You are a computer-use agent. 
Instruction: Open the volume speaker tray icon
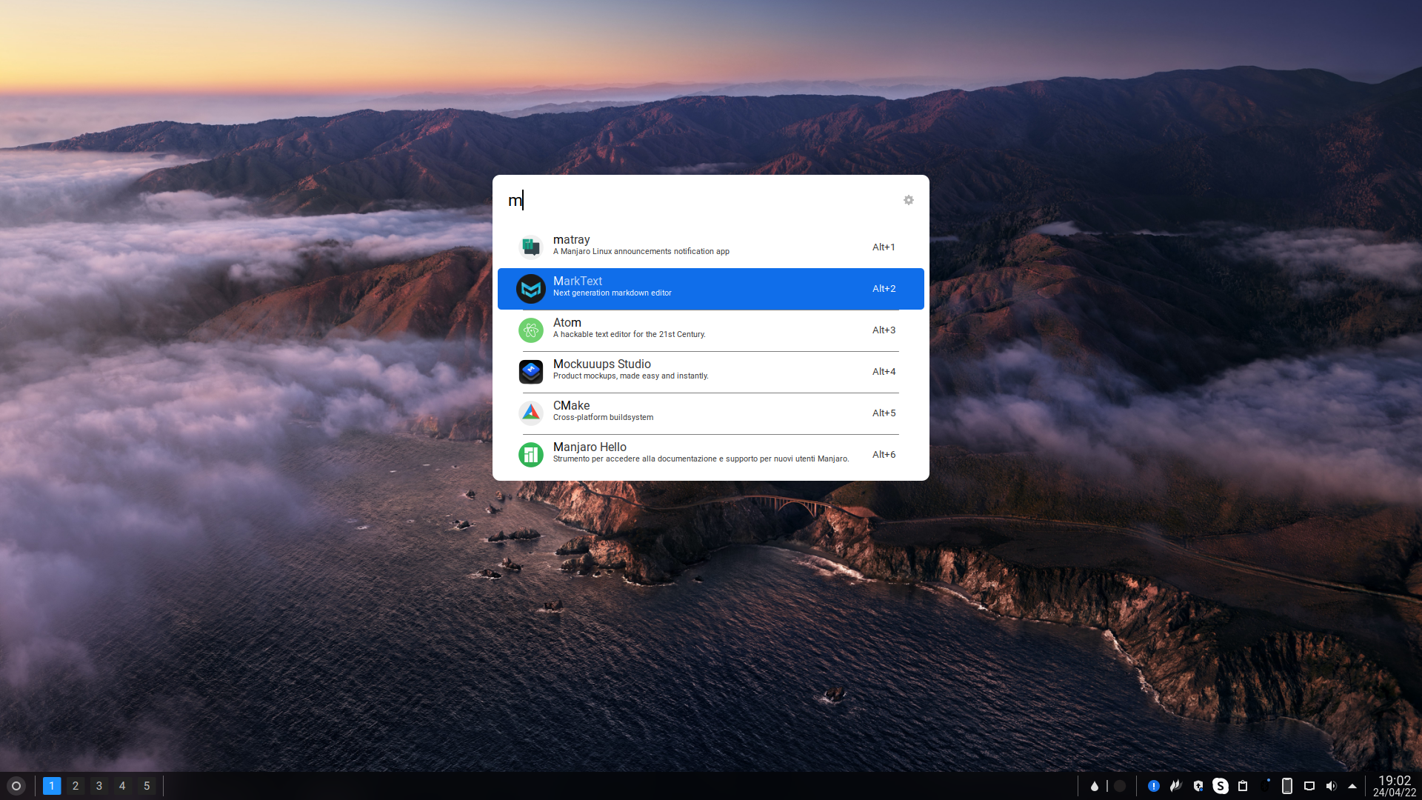pos(1331,786)
